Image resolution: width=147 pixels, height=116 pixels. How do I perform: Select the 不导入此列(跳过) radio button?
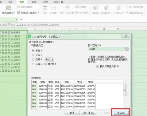coord(33,64)
